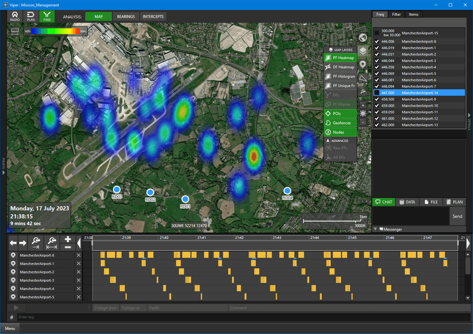The width and height of the screenshot is (473, 334).
Task: Click the Send button
Action: [x=457, y=216]
